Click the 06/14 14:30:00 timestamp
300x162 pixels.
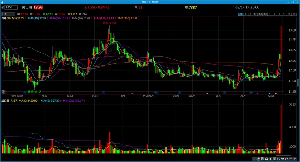(247, 7)
